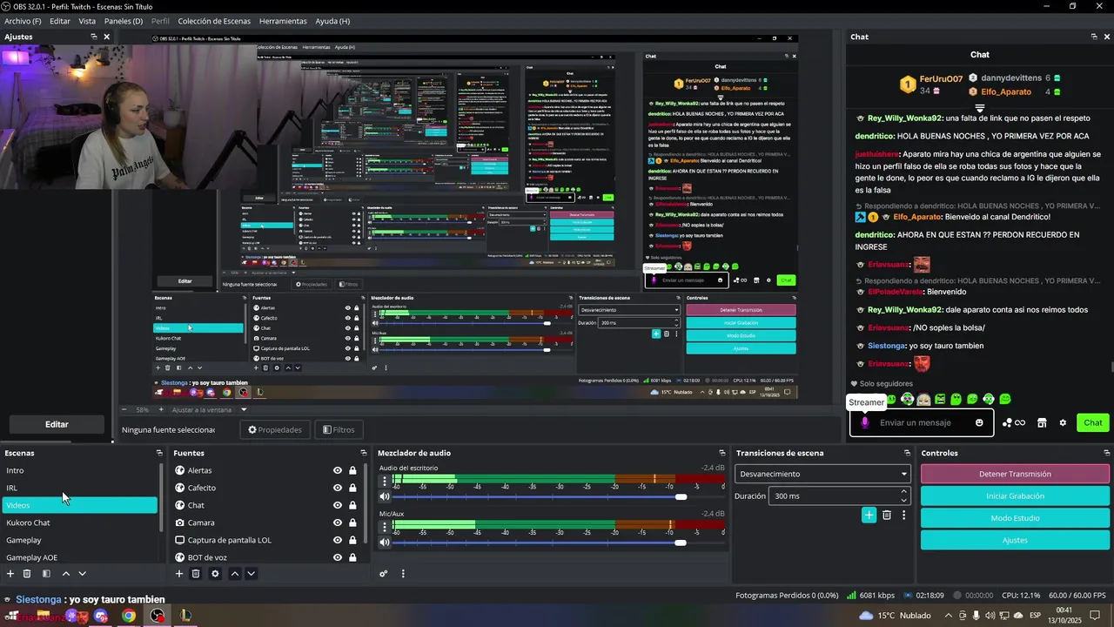Open Discord from the Windows taskbar
The image size is (1114, 627).
click(100, 616)
